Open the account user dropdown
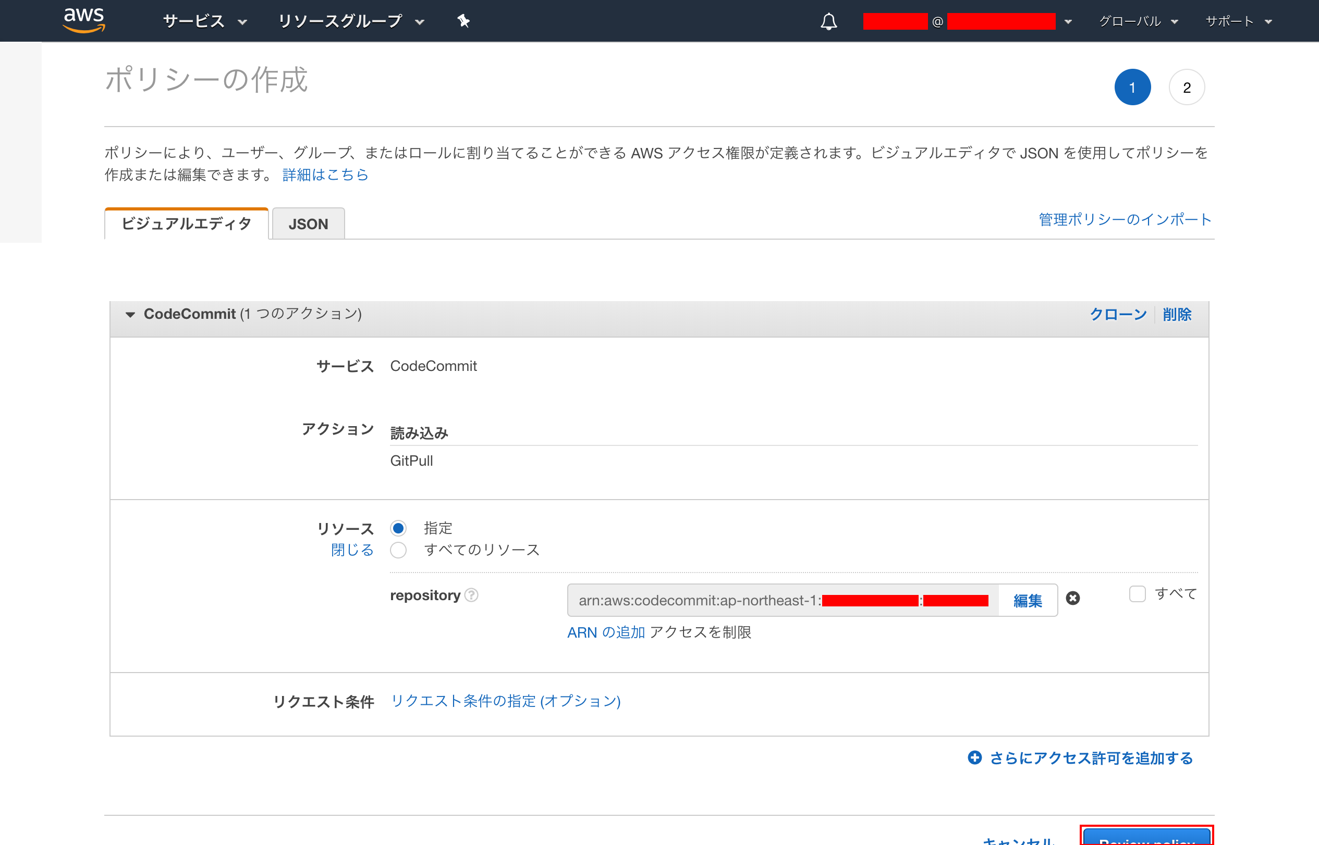This screenshot has width=1319, height=845. pyautogui.click(x=968, y=21)
